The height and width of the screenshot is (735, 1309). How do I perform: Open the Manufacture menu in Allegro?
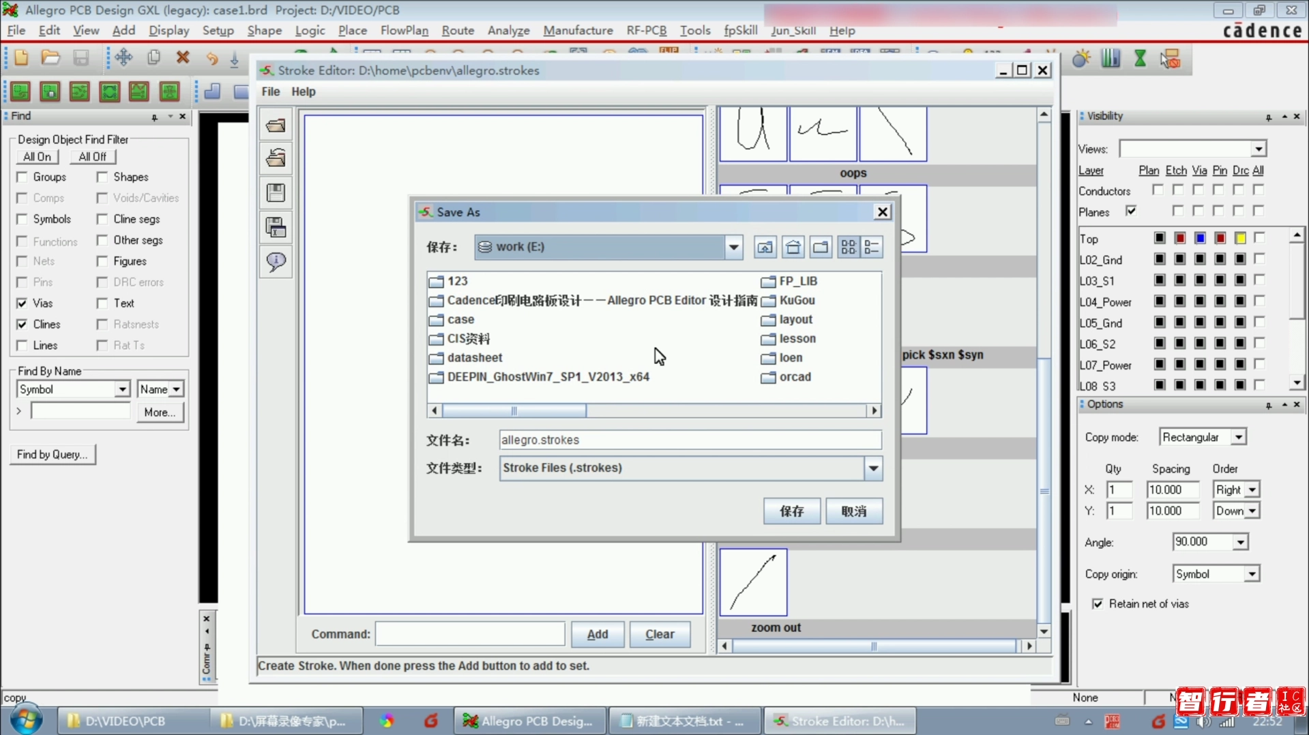(x=578, y=31)
